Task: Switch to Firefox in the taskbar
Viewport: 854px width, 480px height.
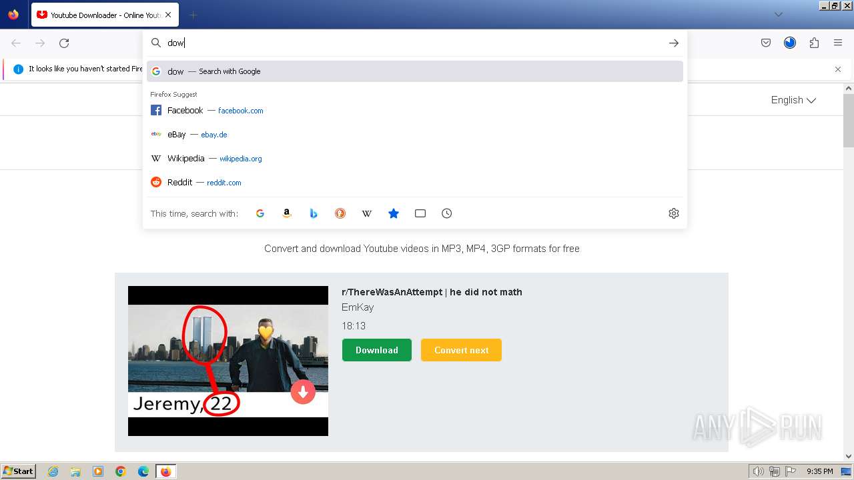Action: pyautogui.click(x=165, y=471)
